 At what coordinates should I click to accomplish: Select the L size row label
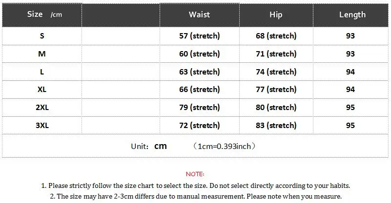42,72
